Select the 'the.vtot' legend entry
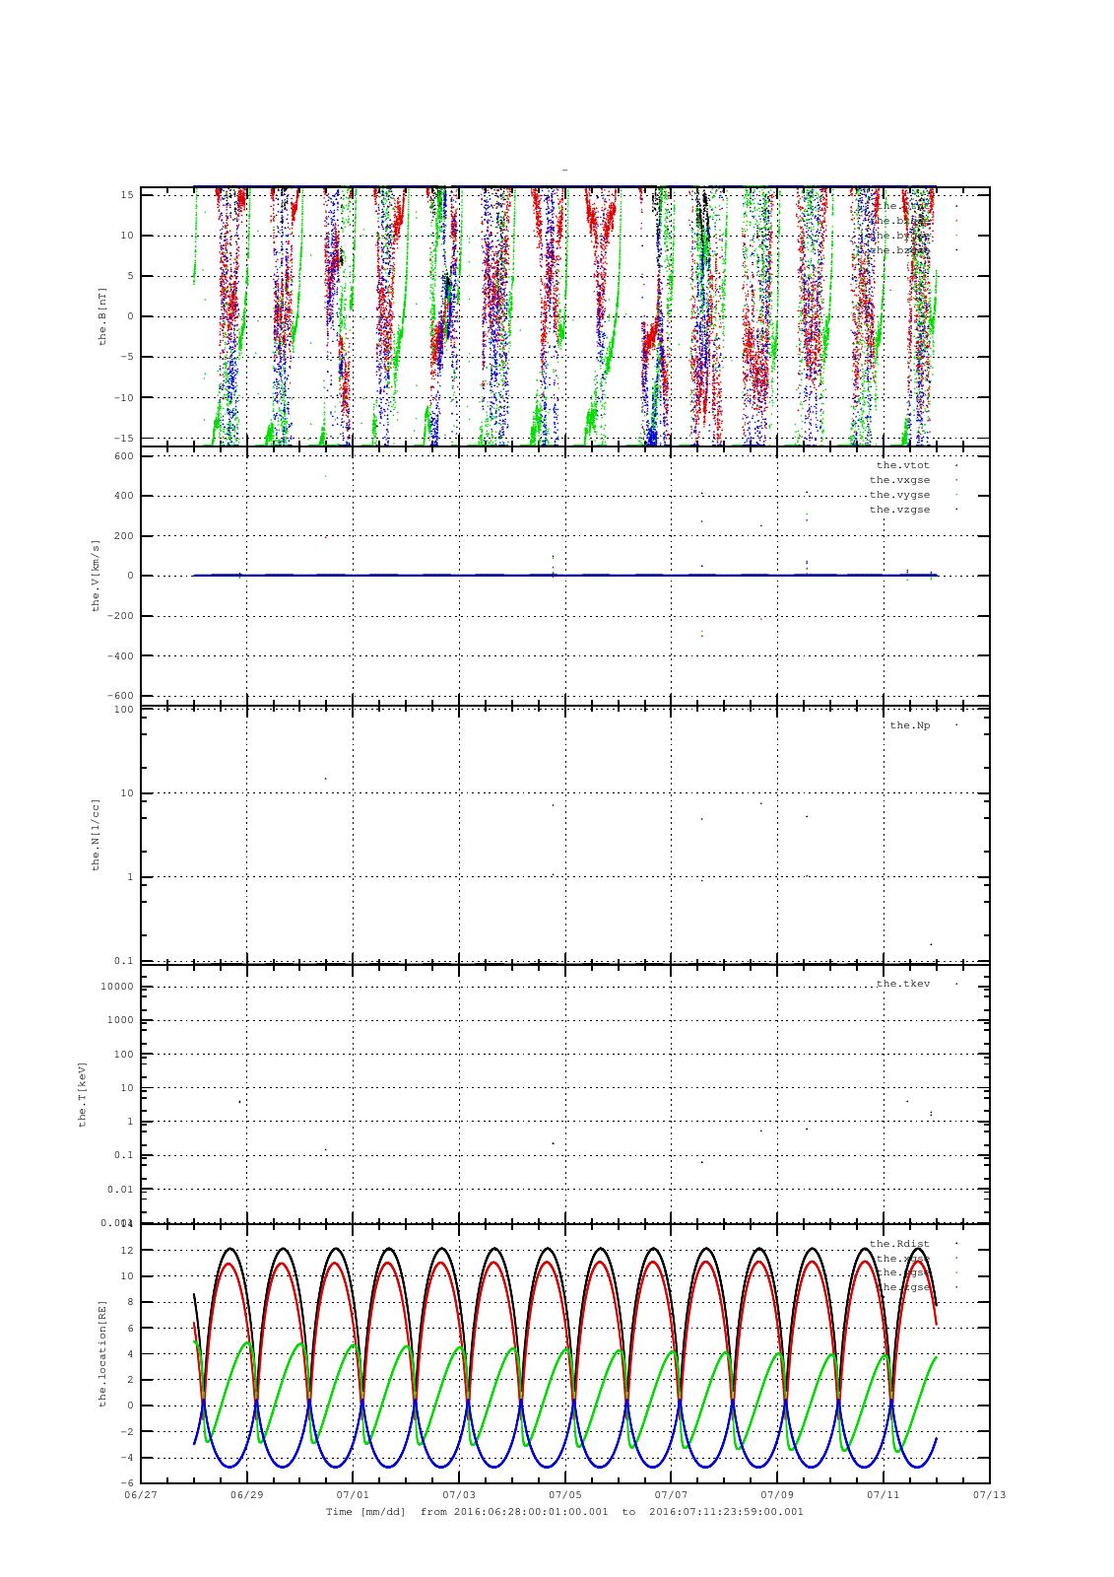Viewport: 1114px width, 1577px height. (902, 465)
